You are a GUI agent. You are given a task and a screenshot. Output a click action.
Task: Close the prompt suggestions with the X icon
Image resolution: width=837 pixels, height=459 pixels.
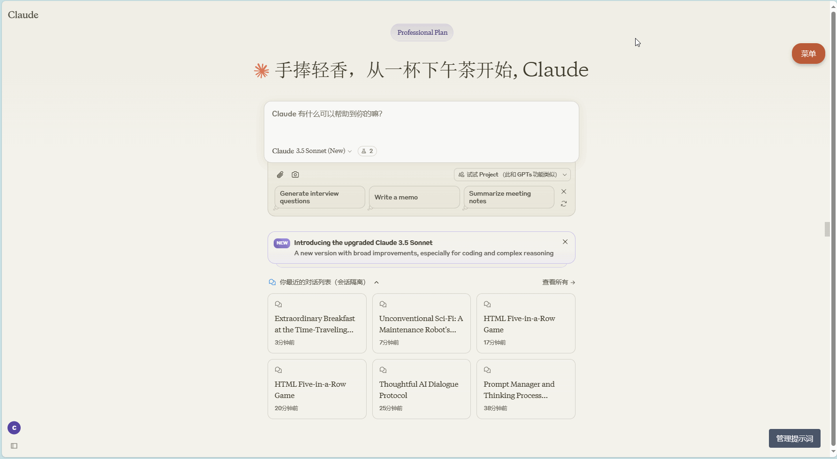click(x=563, y=191)
